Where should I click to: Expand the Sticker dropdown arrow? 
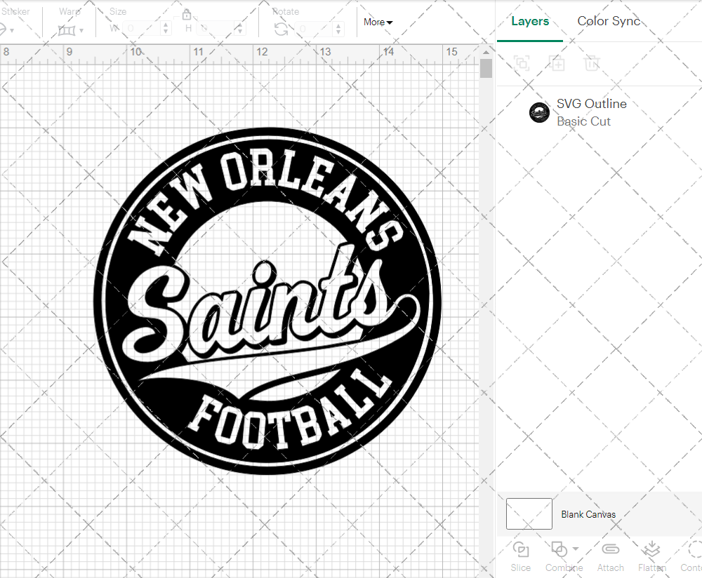12,31
